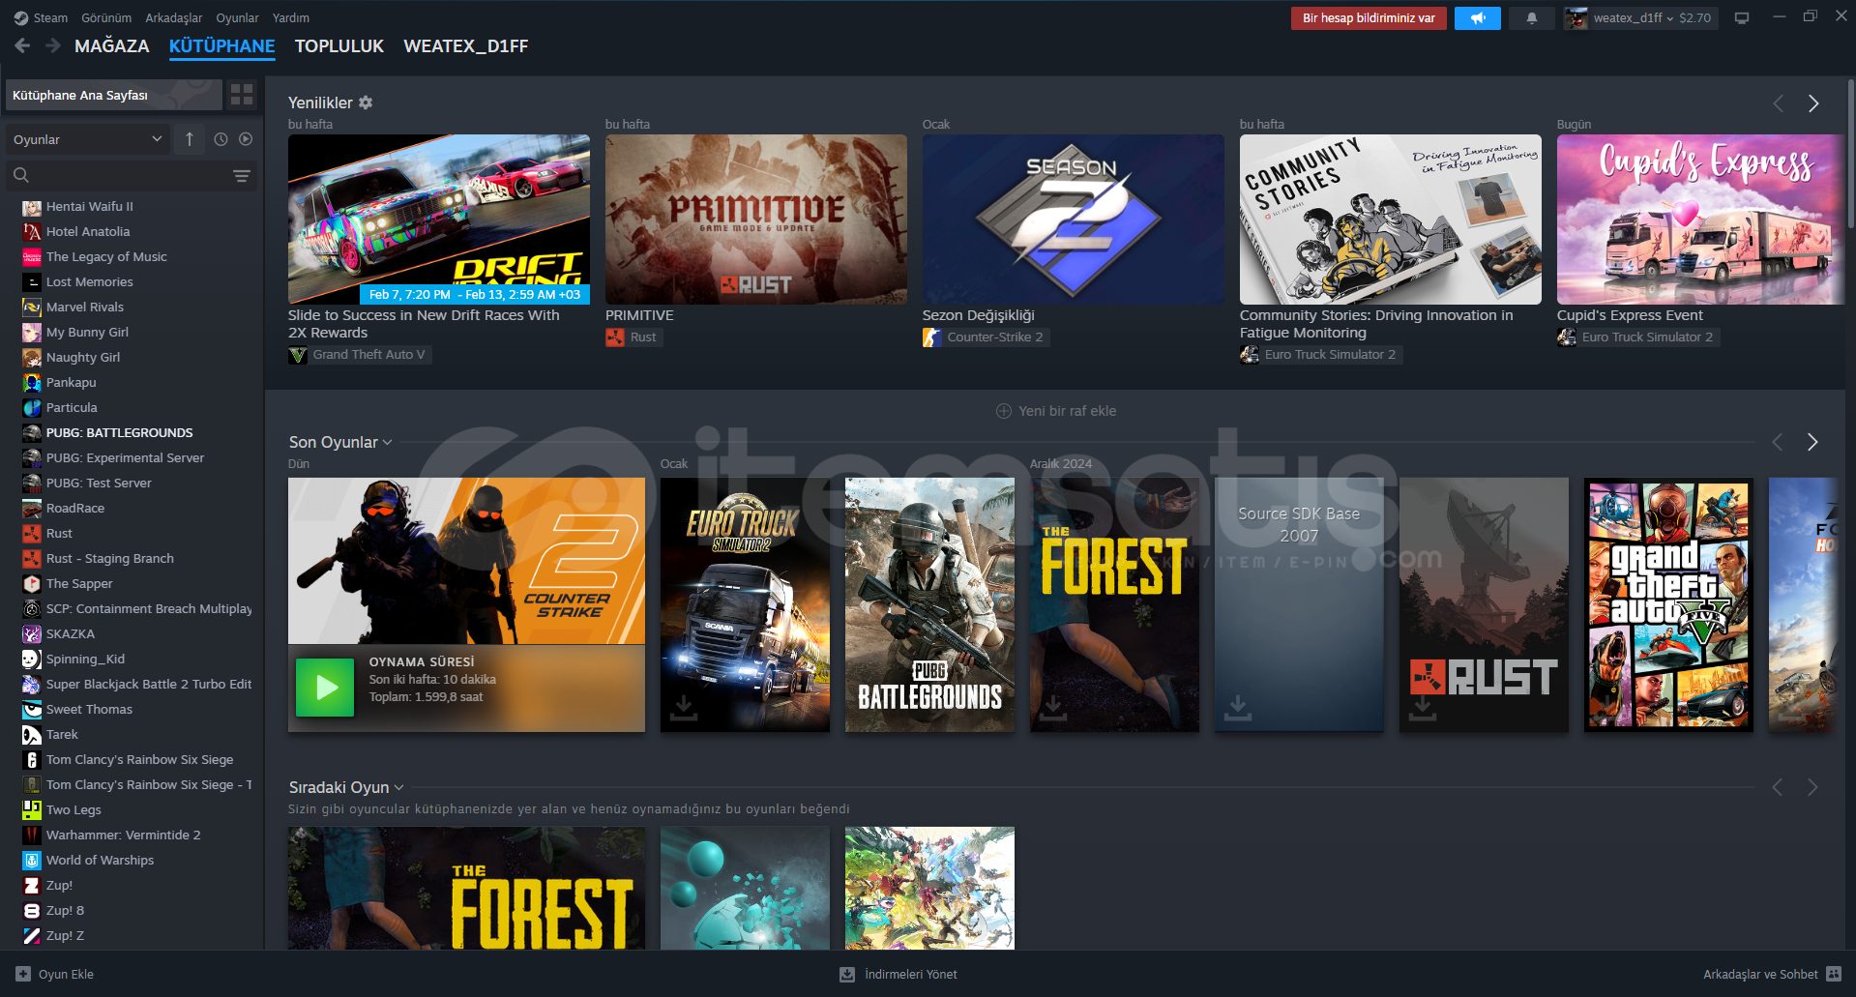This screenshot has width=1856, height=997.
Task: Click the Rust tag under PRIMITIVE
Action: [633, 337]
